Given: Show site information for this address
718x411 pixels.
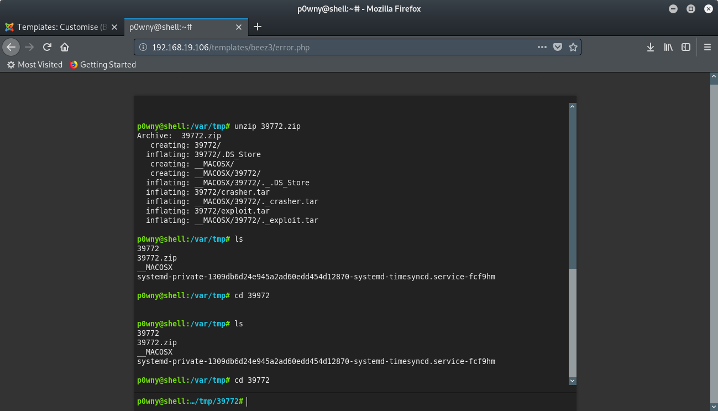Looking at the screenshot, I should (x=144, y=47).
